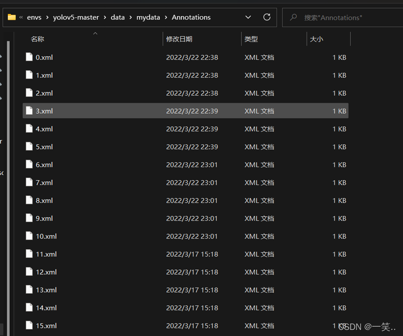403x336 pixels.
Task: Go to envs folder in breadcrumb
Action: 34,17
